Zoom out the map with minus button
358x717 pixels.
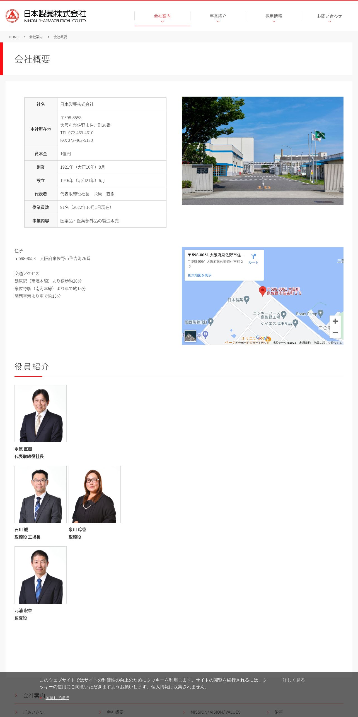(x=335, y=333)
